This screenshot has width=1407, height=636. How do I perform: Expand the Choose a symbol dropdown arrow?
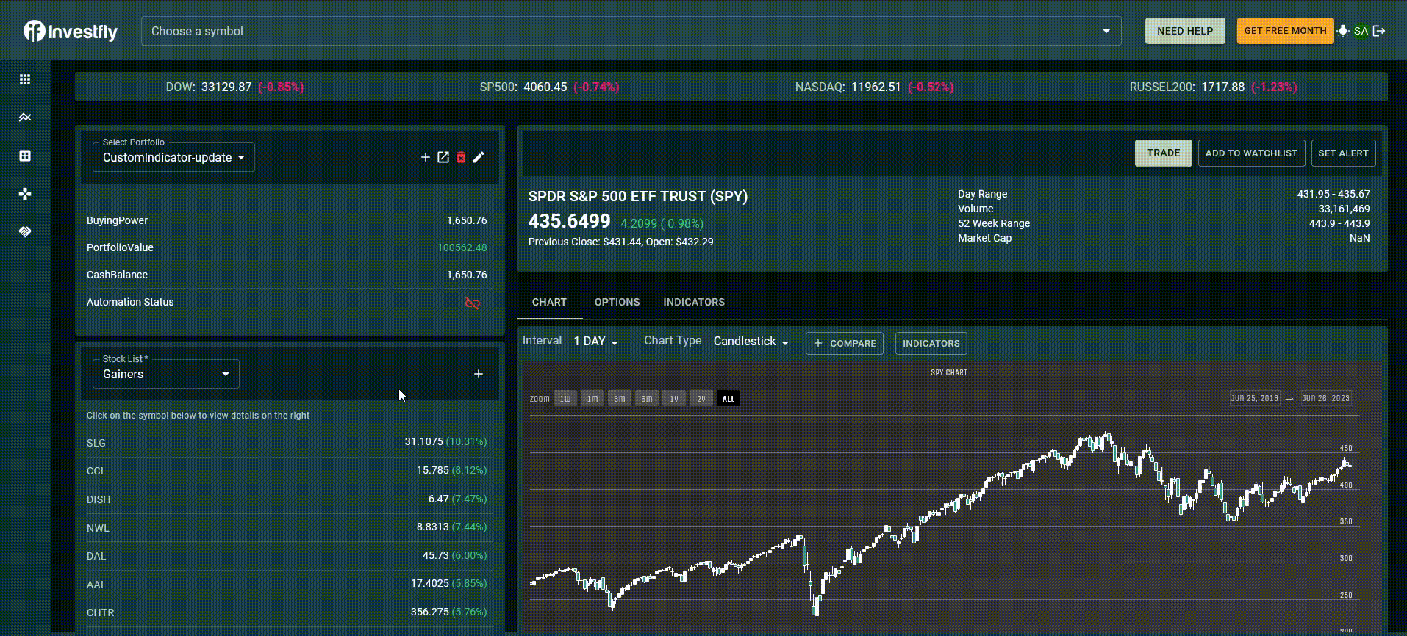tap(1106, 32)
